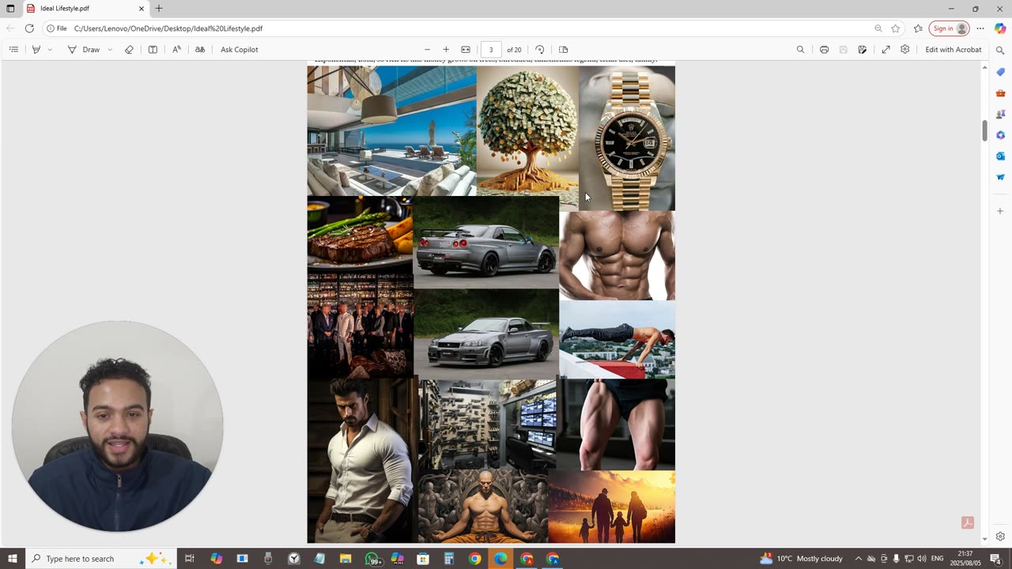
Task: Click the Read aloud icon
Action: [x=176, y=50]
